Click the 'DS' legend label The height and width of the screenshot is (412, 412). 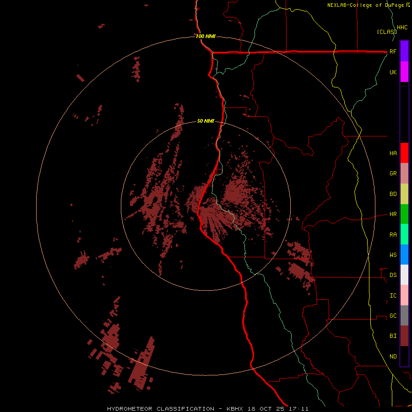(393, 275)
